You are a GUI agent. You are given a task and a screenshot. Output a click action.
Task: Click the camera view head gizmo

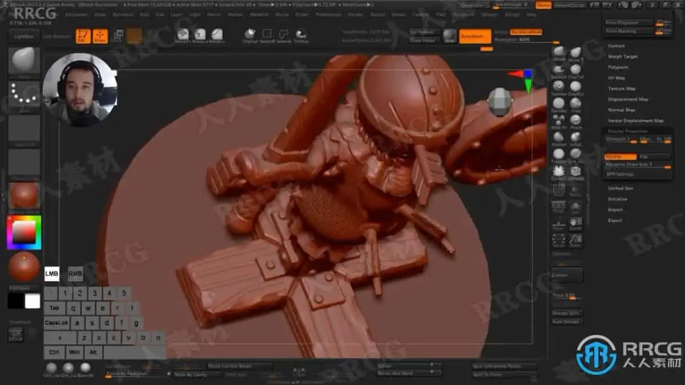pos(499,102)
